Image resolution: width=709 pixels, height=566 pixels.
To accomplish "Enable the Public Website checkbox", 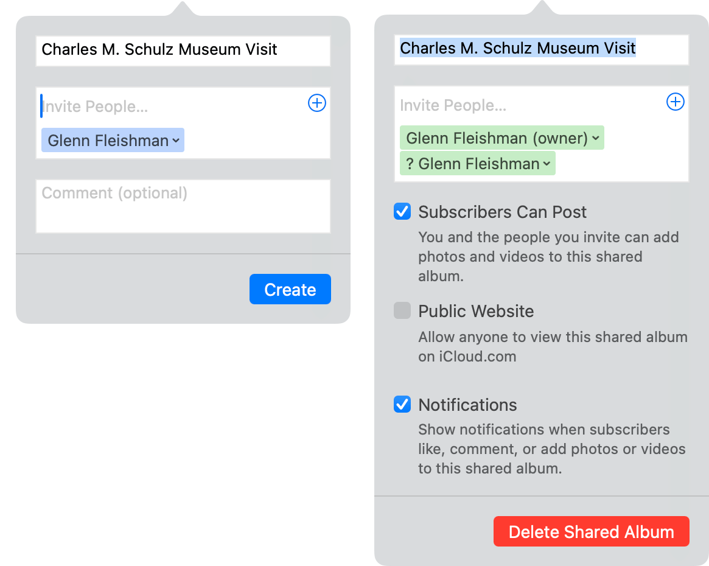I will tap(402, 311).
